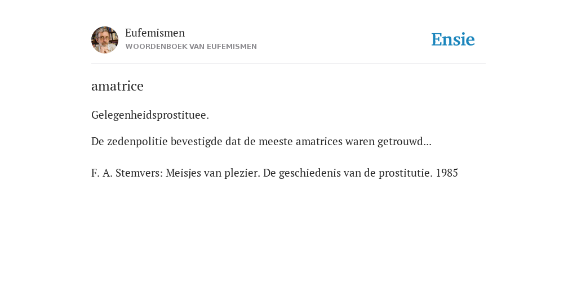
Task: Open Woordenboek van Eufemismen subtitle
Action: click(x=191, y=47)
